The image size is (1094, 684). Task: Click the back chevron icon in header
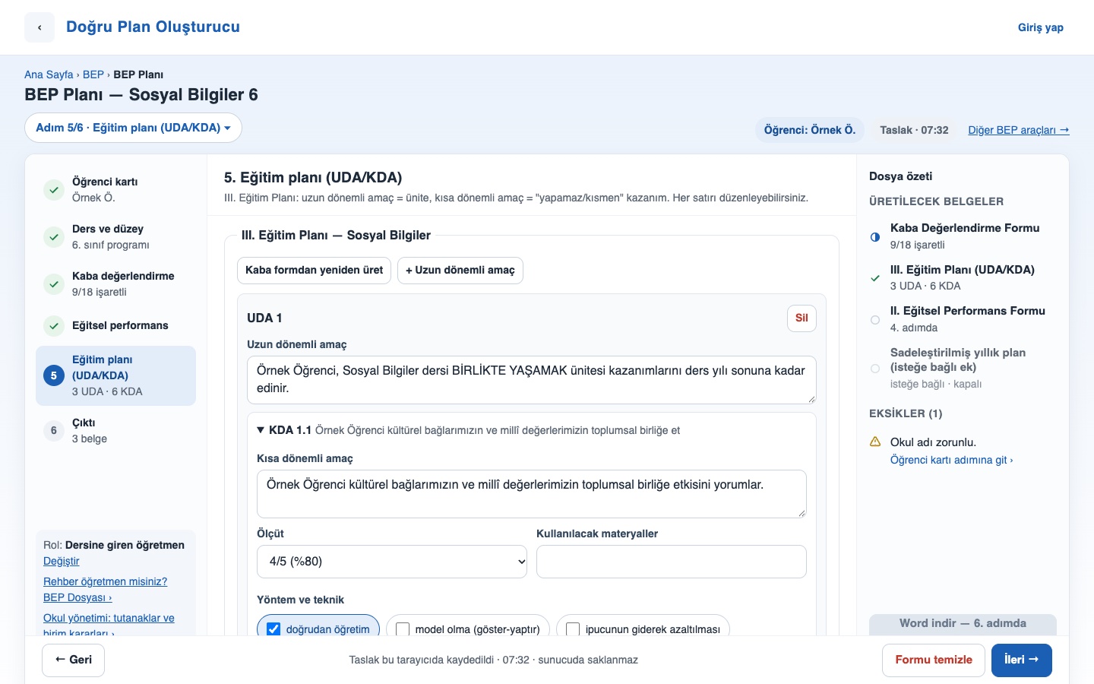[x=40, y=27]
